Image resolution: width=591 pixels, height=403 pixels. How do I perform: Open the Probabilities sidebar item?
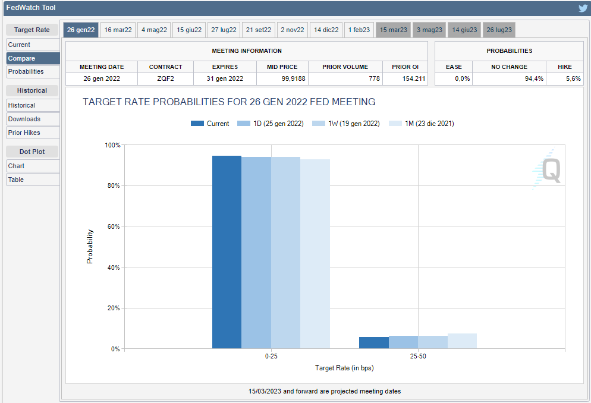tap(33, 71)
